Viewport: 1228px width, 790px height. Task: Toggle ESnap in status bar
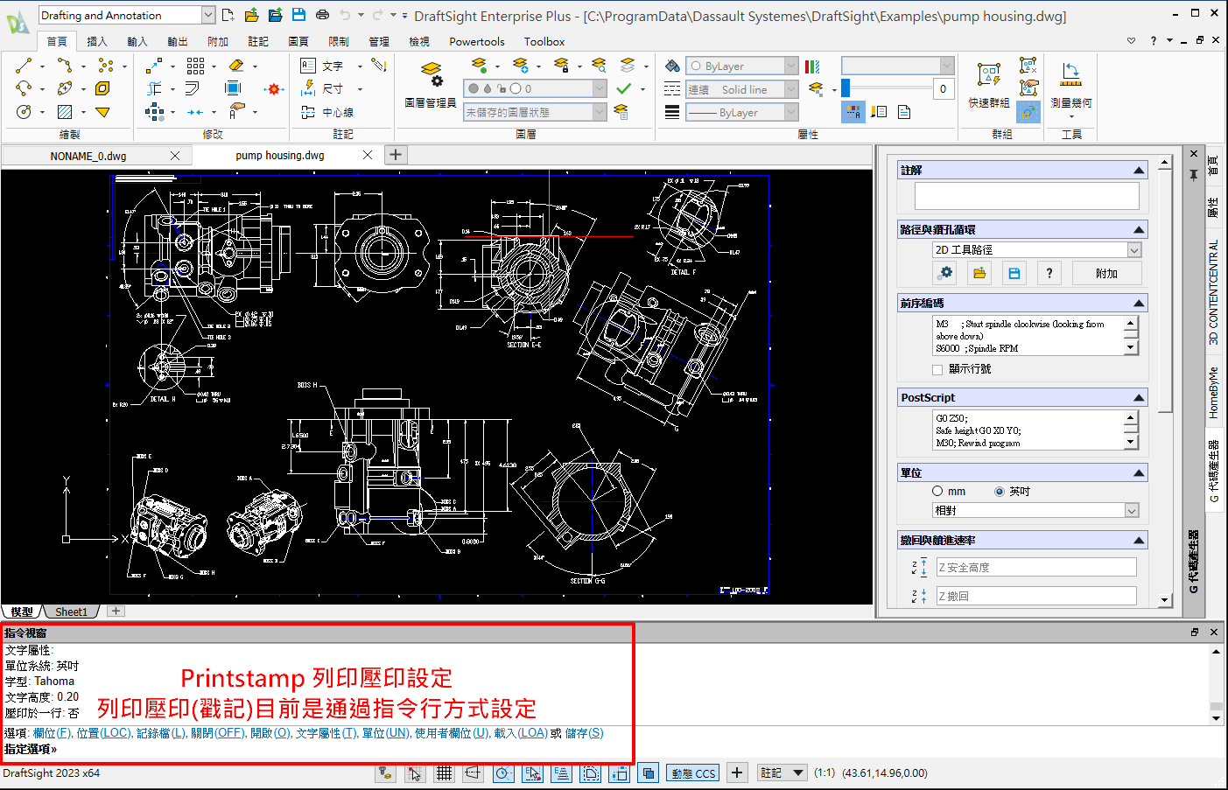coord(533,773)
